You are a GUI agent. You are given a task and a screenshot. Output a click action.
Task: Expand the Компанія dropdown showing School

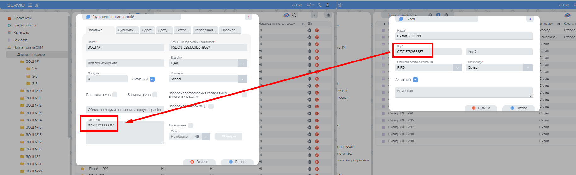(x=242, y=79)
